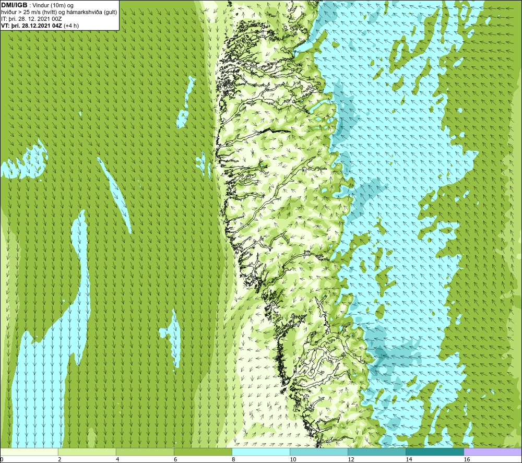Click the DMI/IGB title text
522x463 pixels.
(x=14, y=5)
